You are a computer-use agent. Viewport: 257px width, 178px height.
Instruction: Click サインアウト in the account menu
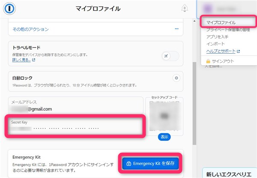coord(223,61)
